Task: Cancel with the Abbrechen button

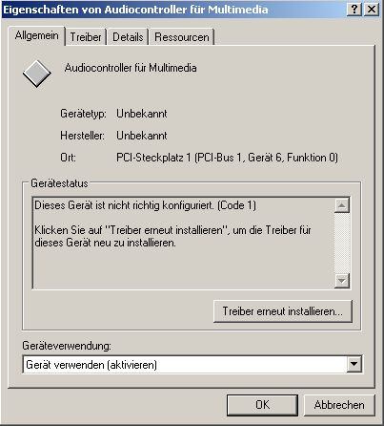Action: [x=339, y=405]
